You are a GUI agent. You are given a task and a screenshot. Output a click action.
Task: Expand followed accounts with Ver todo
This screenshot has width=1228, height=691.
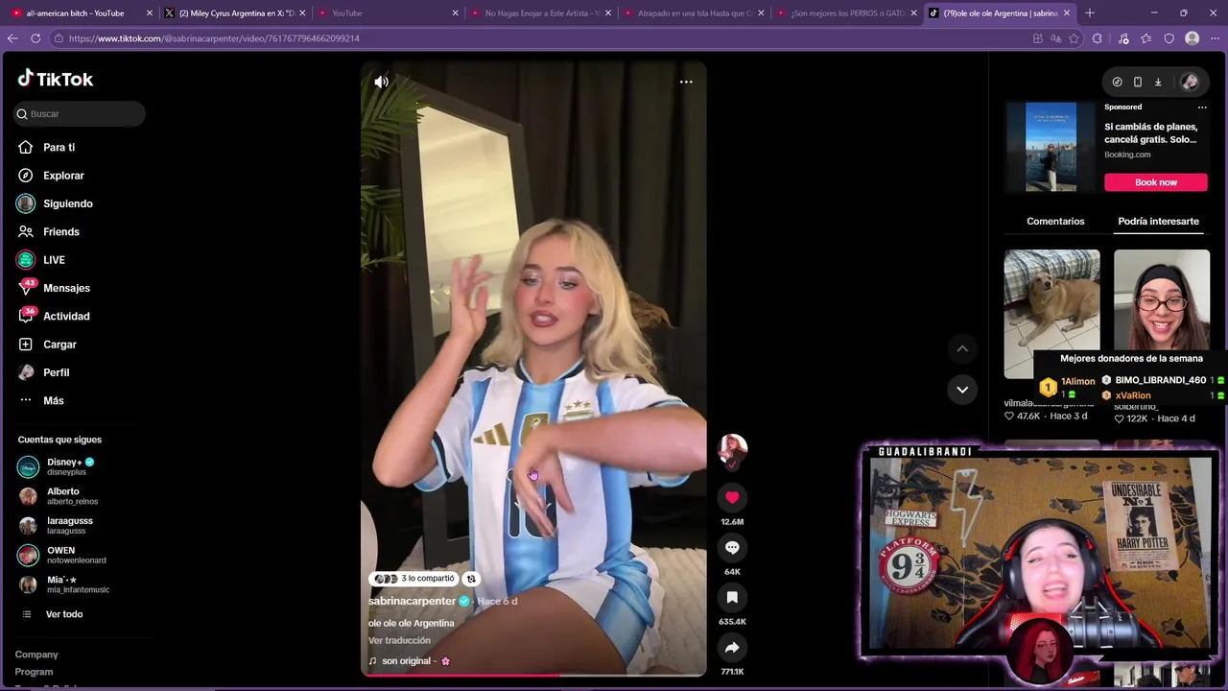pos(64,614)
